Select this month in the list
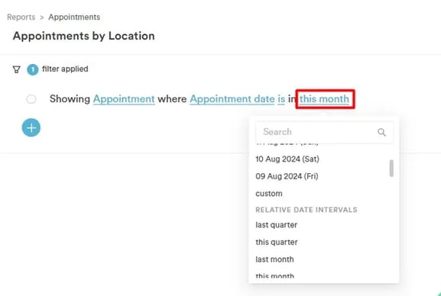The image size is (441, 296). [x=274, y=275]
